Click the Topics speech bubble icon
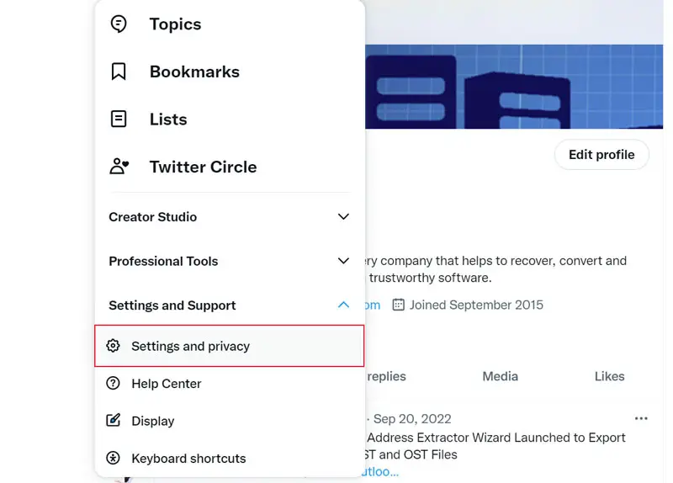 [119, 24]
